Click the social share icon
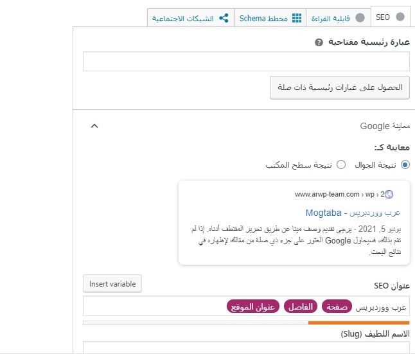415x354 pixels. click(224, 18)
